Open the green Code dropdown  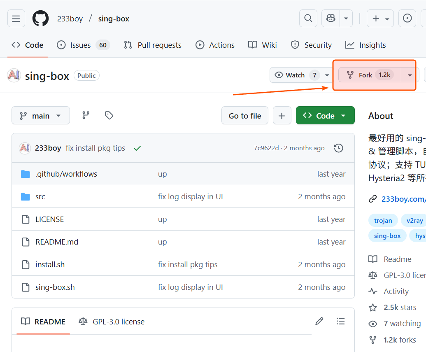pos(325,116)
